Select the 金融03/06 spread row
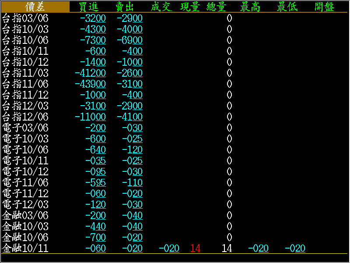The width and height of the screenshot is (350, 263). click(25, 216)
